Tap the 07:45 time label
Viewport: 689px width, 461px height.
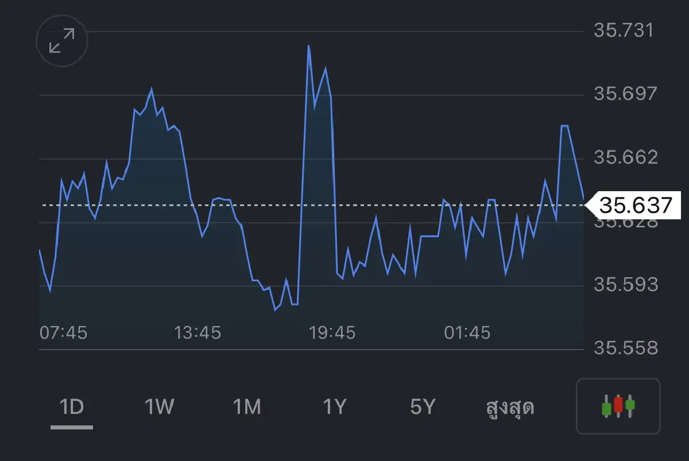(x=63, y=332)
